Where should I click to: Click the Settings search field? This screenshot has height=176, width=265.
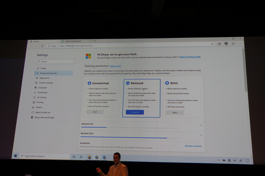click(55, 62)
